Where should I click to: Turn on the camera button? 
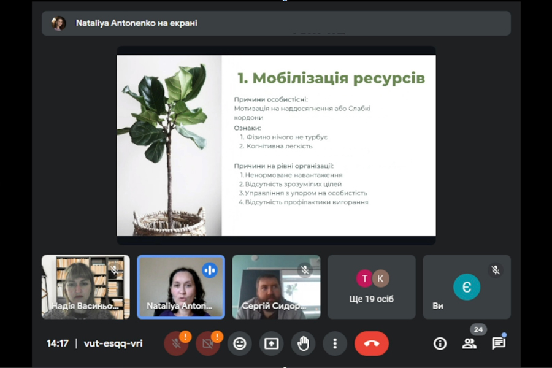[208, 343]
